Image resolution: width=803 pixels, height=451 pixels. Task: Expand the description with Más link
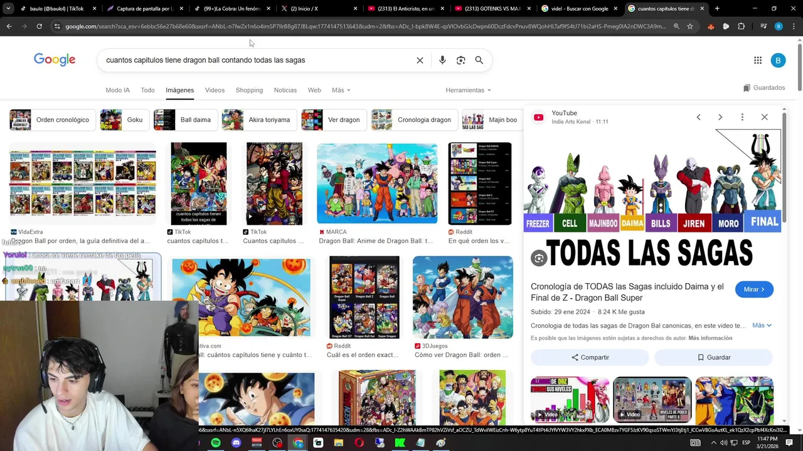(762, 325)
